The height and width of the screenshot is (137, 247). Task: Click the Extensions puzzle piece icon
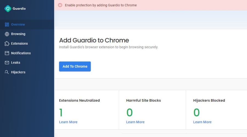tap(7, 44)
